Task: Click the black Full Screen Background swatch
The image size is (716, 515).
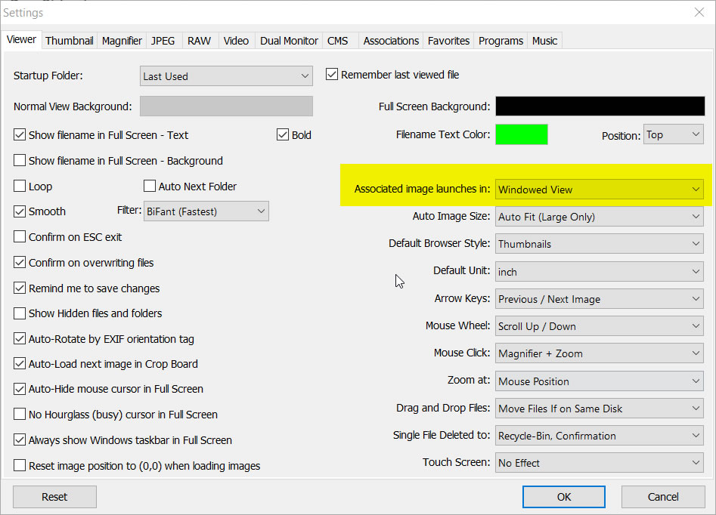Action: tap(599, 106)
